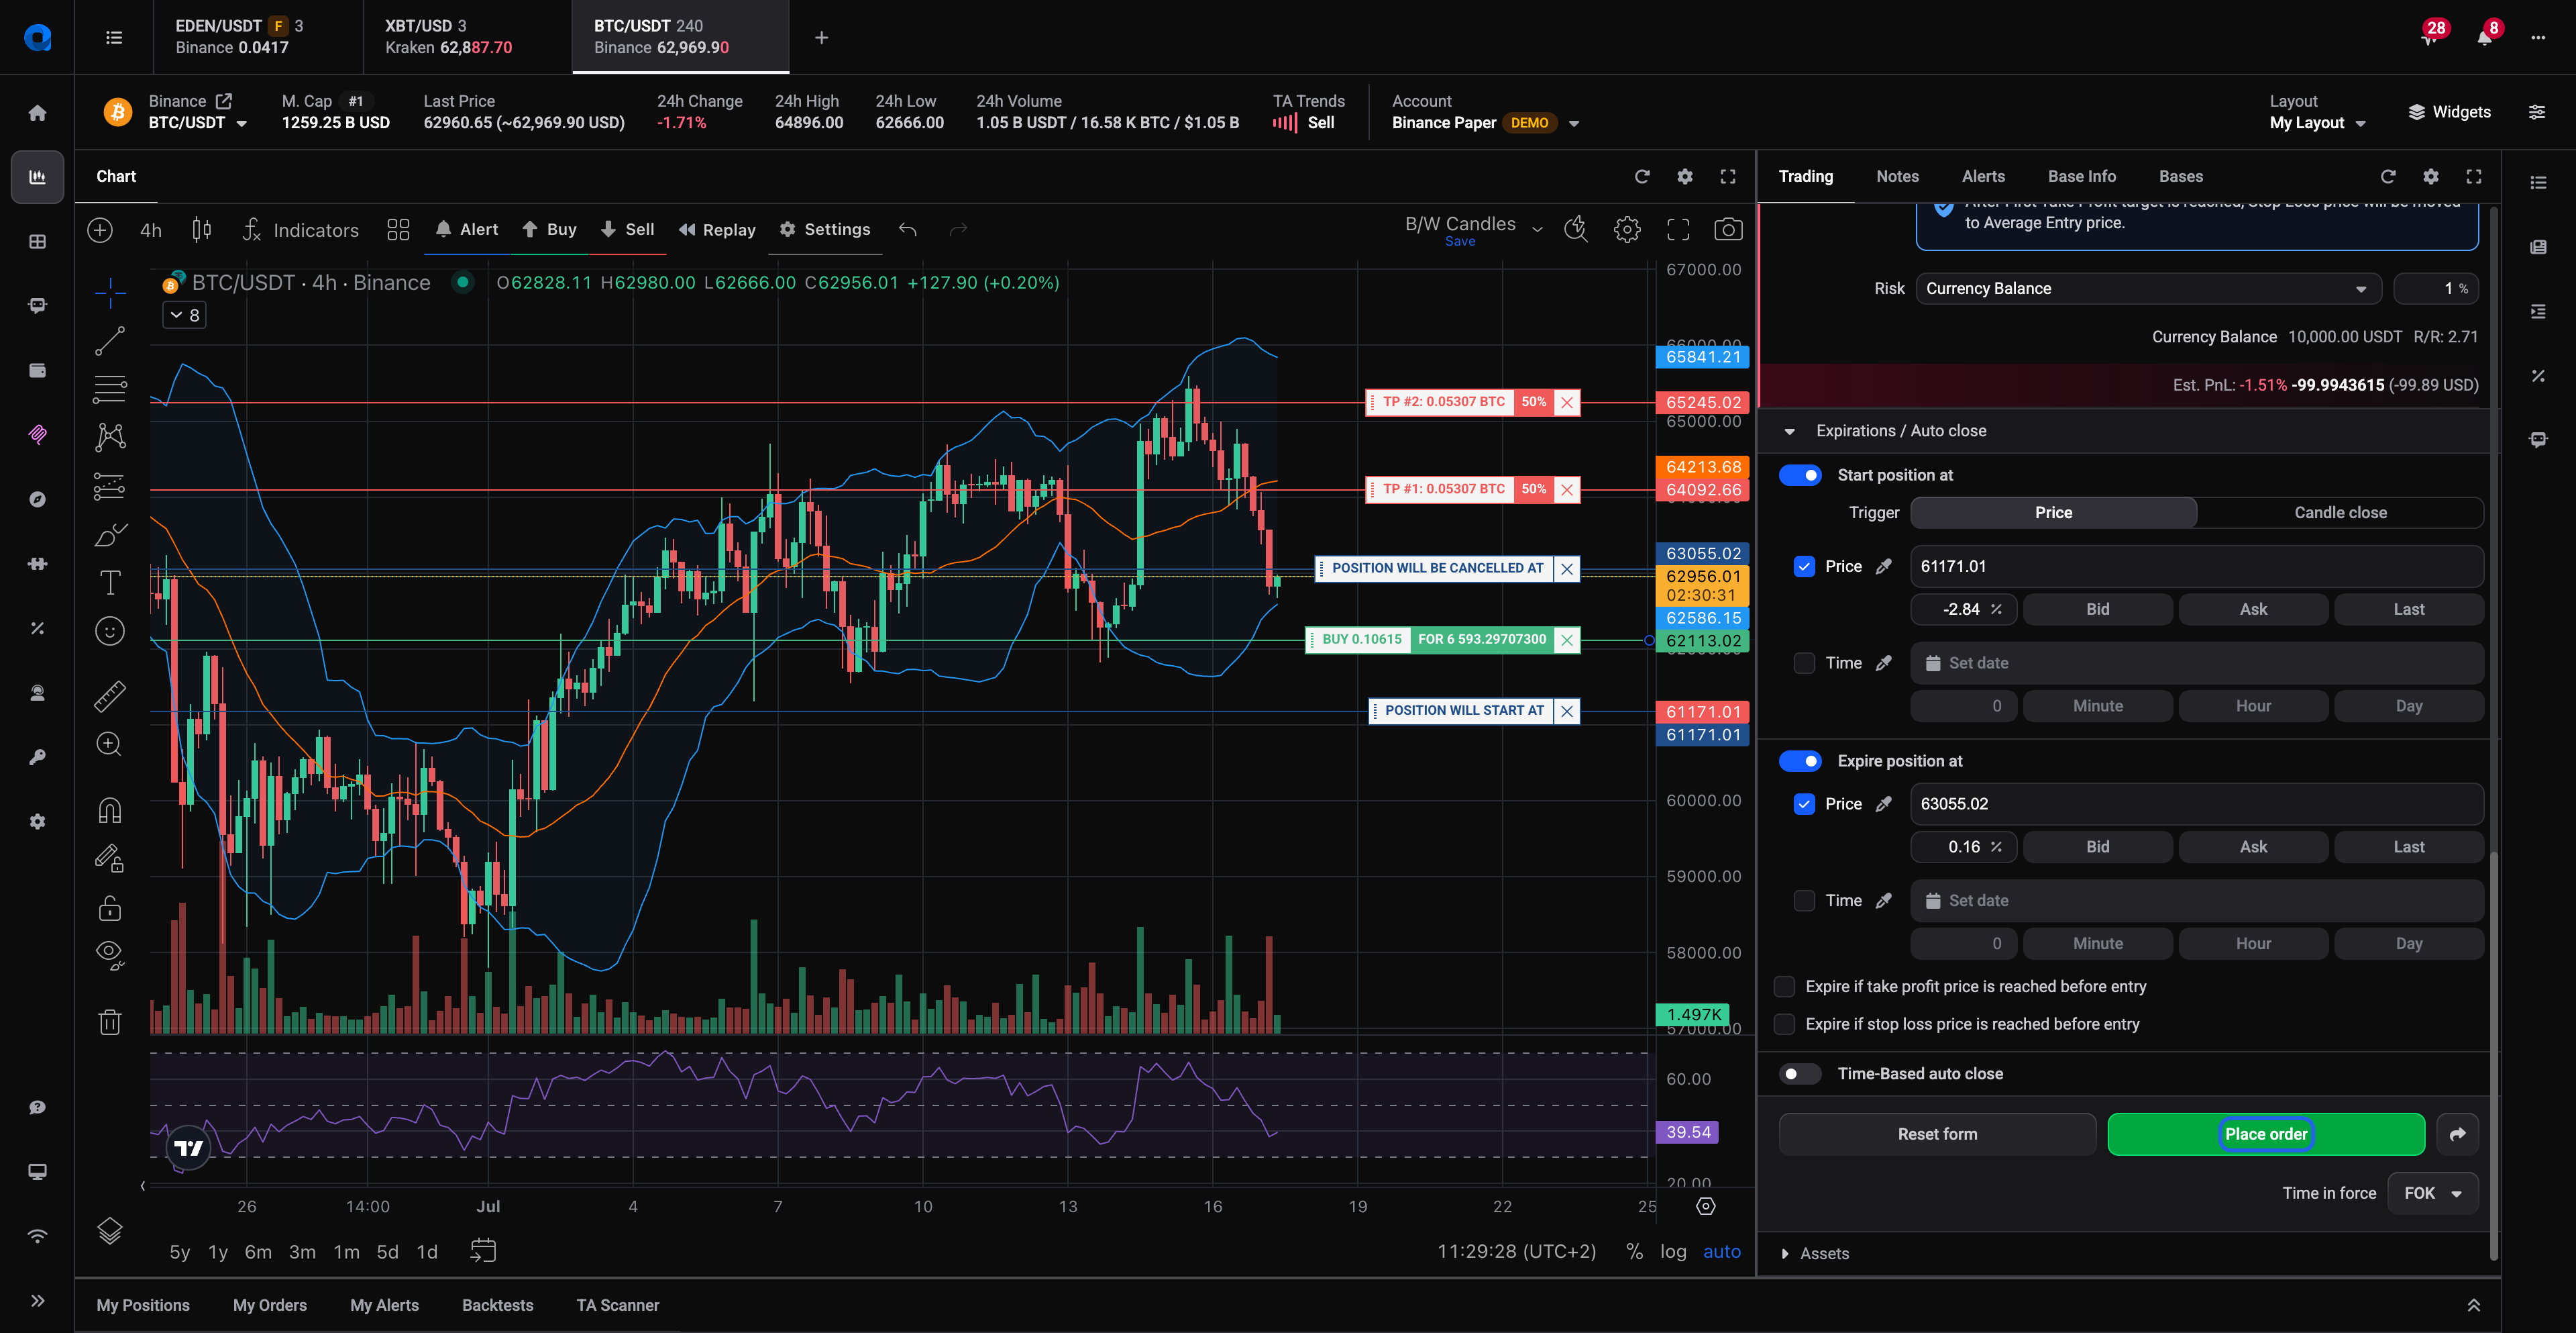Open Risk Currency Balance dropdown
2576x1333 pixels.
(x=2148, y=288)
